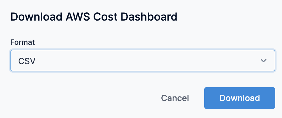This screenshot has height=118, width=282.
Task: Click the Download AWS Cost Dashboard heading
Action: click(x=94, y=17)
